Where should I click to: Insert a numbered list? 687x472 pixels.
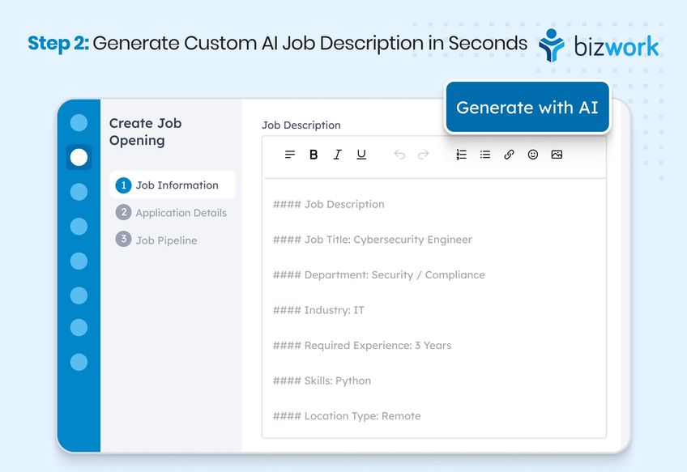(x=461, y=155)
